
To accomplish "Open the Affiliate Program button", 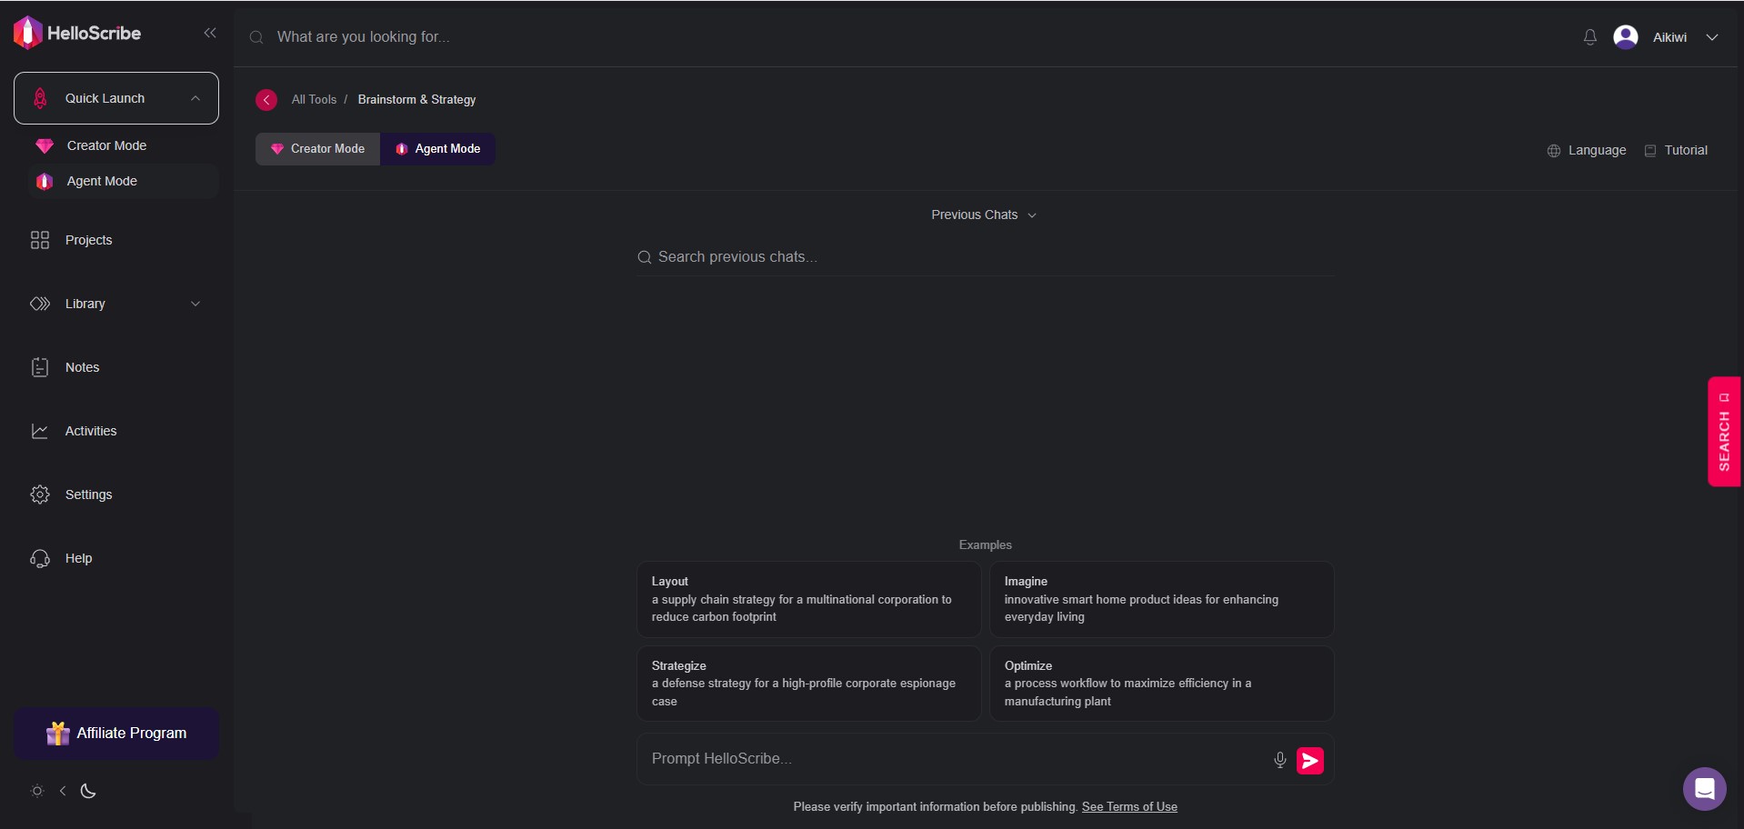I will click(x=116, y=734).
